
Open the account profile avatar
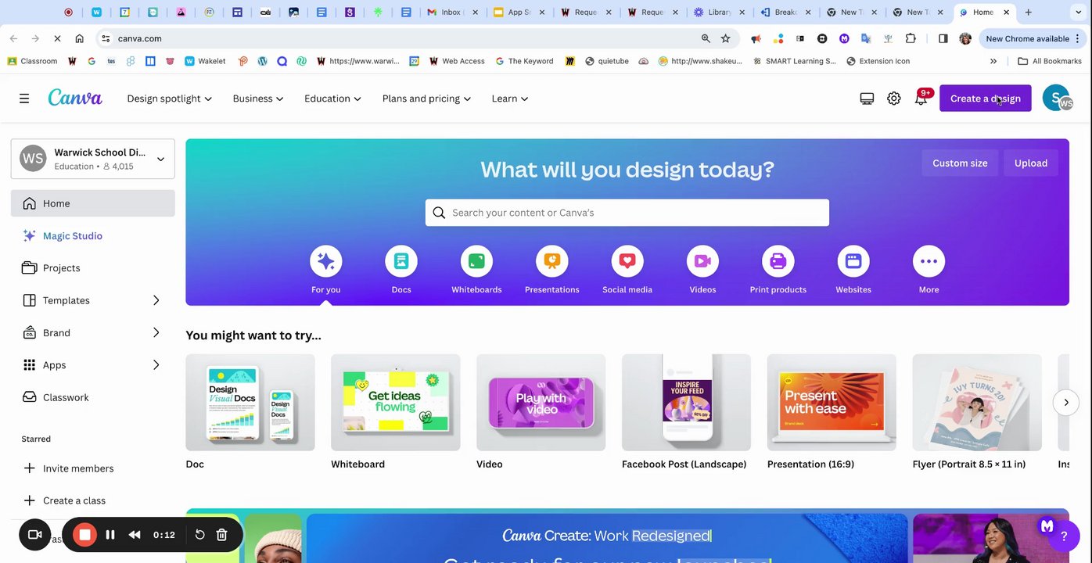pos(1056,99)
